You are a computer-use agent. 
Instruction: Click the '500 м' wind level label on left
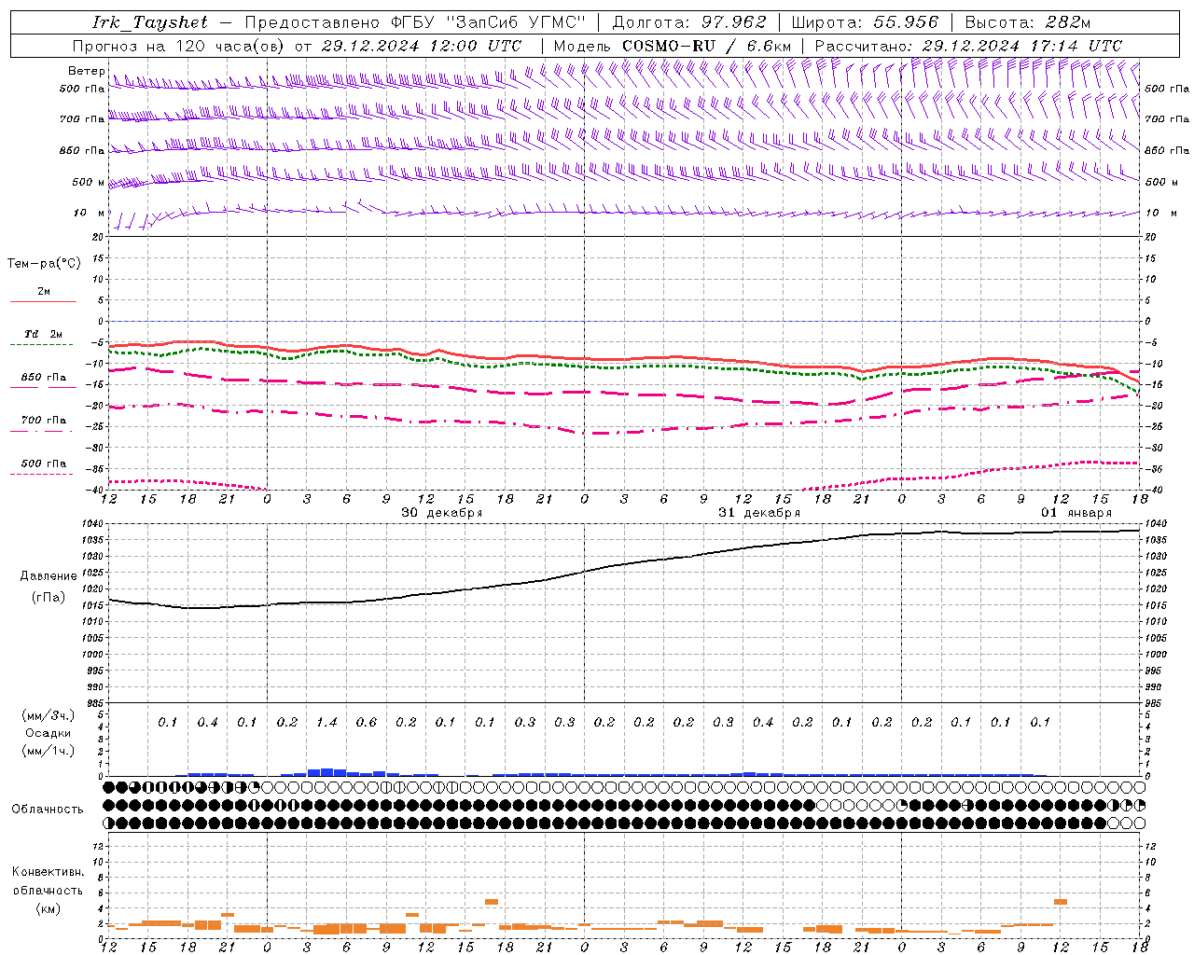click(x=90, y=182)
